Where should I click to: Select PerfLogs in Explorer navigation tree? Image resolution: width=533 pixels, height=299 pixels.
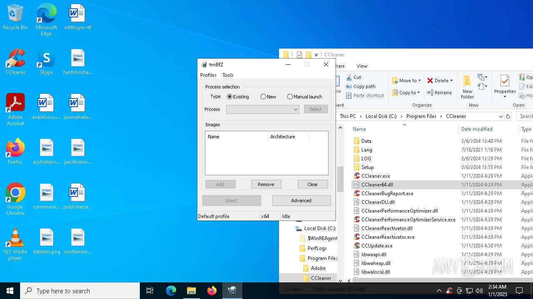tap(317, 248)
